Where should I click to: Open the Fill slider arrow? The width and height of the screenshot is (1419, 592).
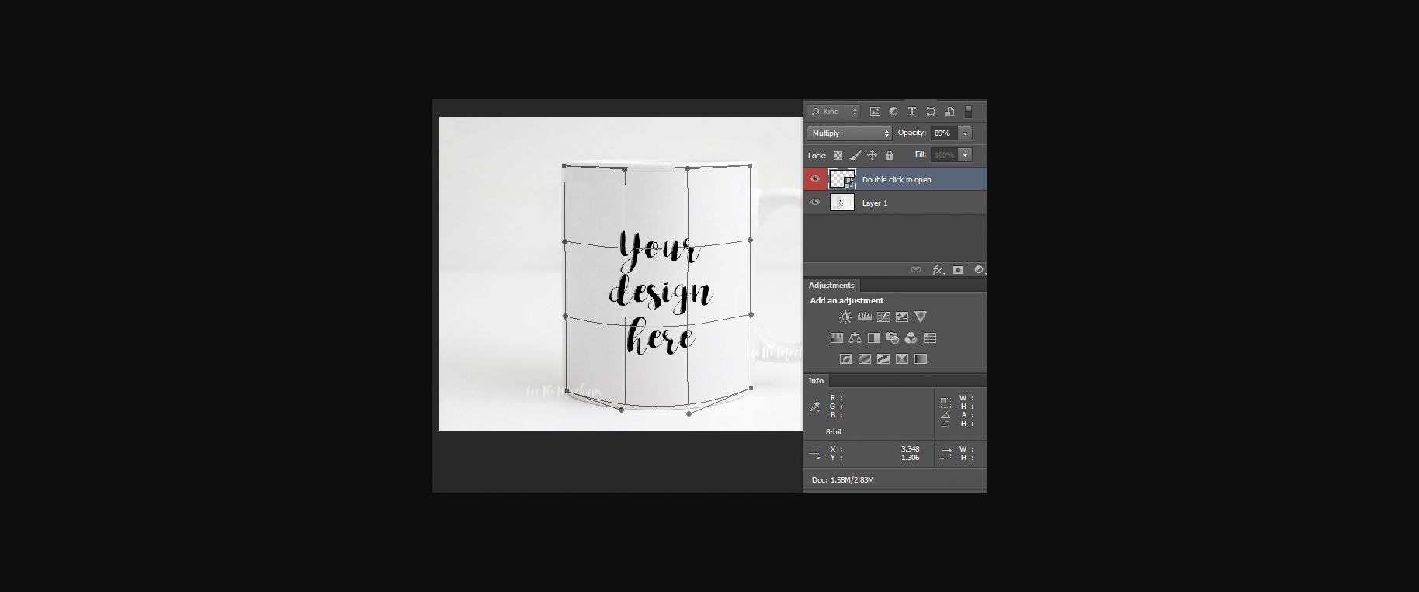(x=966, y=155)
